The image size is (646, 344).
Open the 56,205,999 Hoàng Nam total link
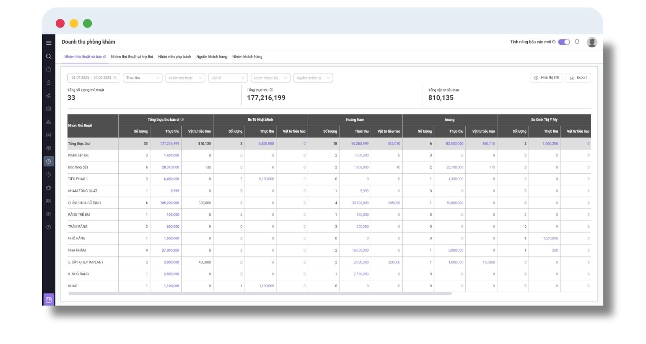coord(360,144)
